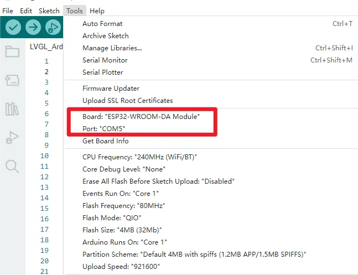The image size is (358, 275).
Task: Open the File menu
Action: [x=8, y=11]
